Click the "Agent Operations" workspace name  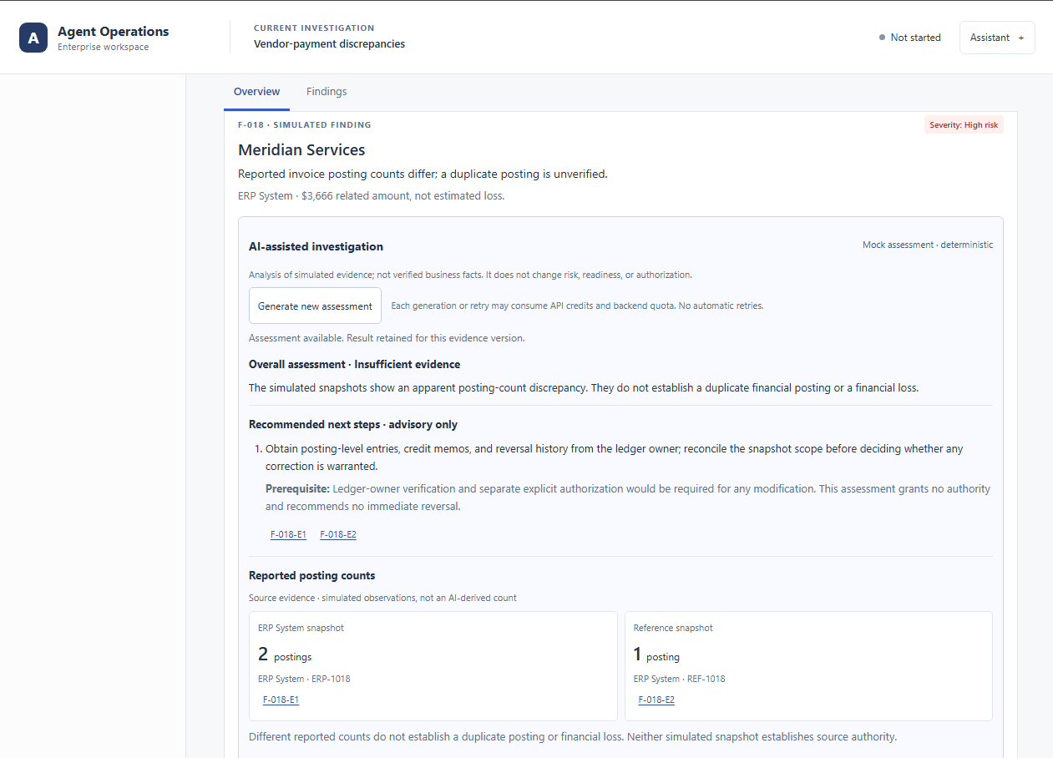point(113,32)
